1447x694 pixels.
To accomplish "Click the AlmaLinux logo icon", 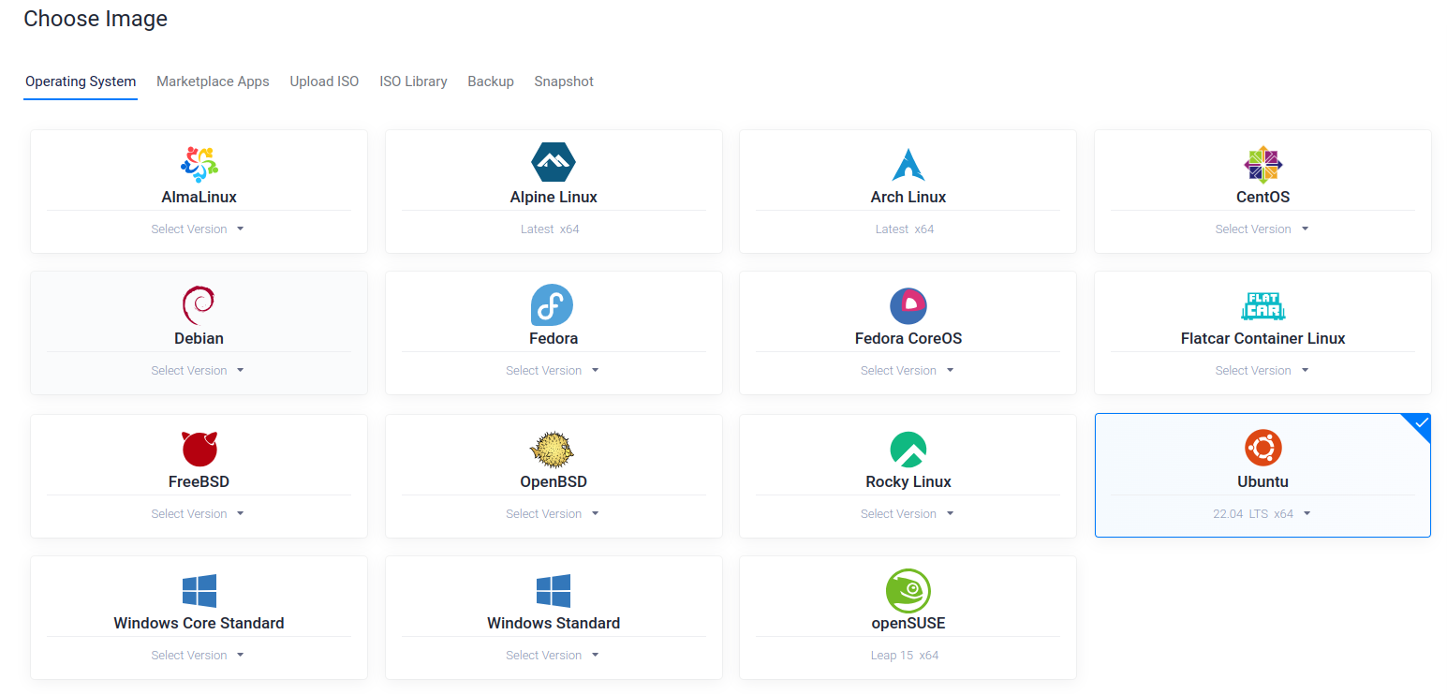I will pyautogui.click(x=199, y=164).
